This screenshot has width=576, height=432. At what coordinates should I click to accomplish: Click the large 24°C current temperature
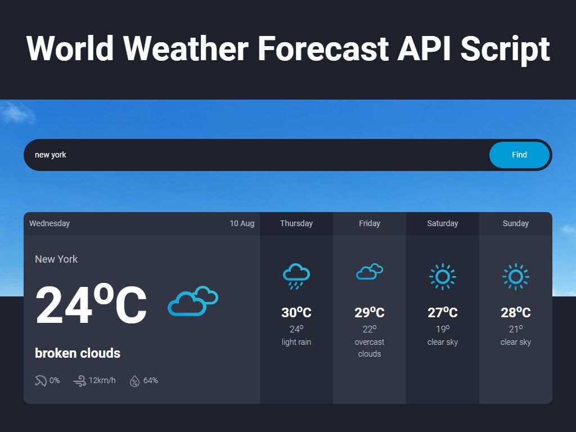click(x=91, y=305)
